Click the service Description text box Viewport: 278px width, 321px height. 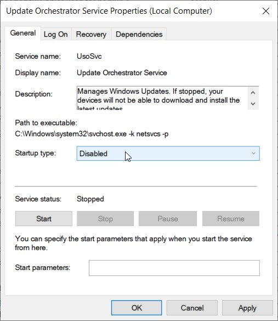tap(168, 98)
